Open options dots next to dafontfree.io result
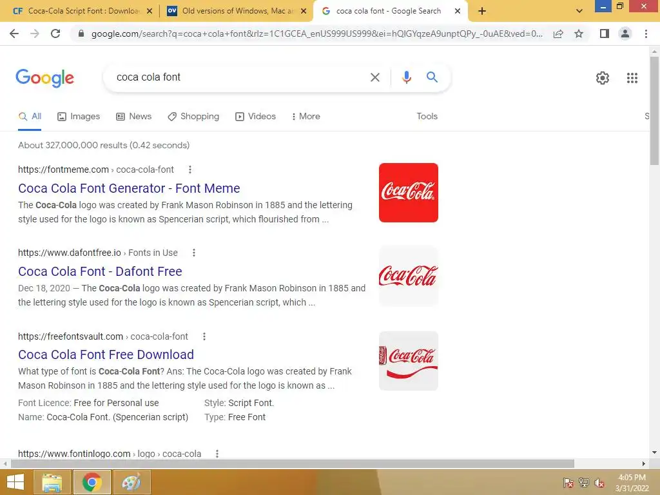 [x=193, y=253]
